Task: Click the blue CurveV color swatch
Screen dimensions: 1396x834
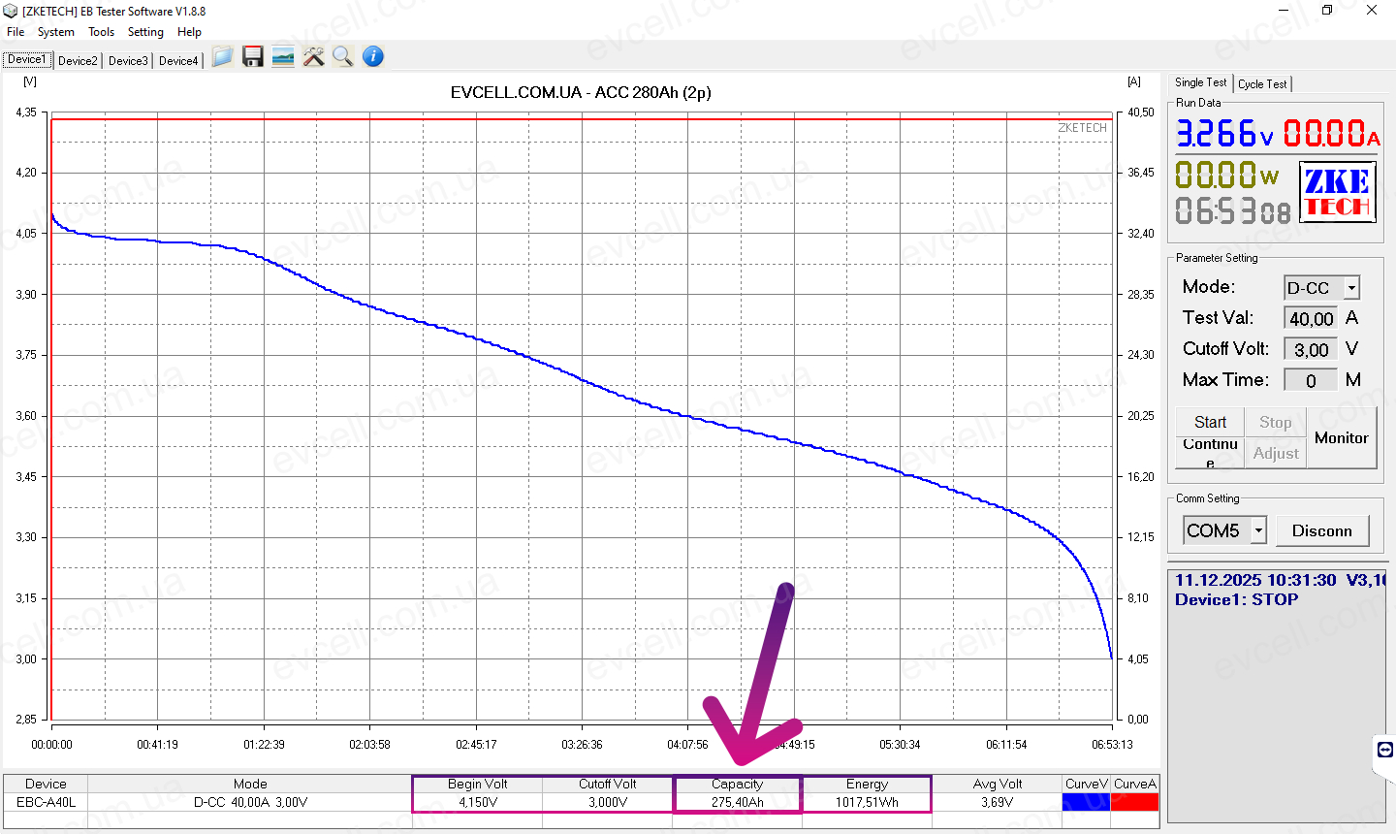Action: click(x=1086, y=802)
